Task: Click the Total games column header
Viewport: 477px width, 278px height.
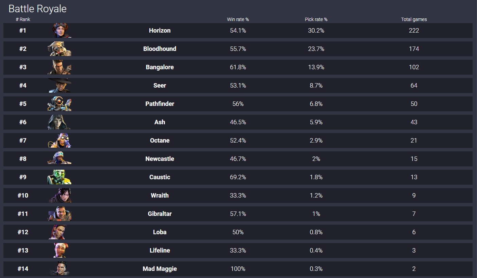Action: coord(414,19)
